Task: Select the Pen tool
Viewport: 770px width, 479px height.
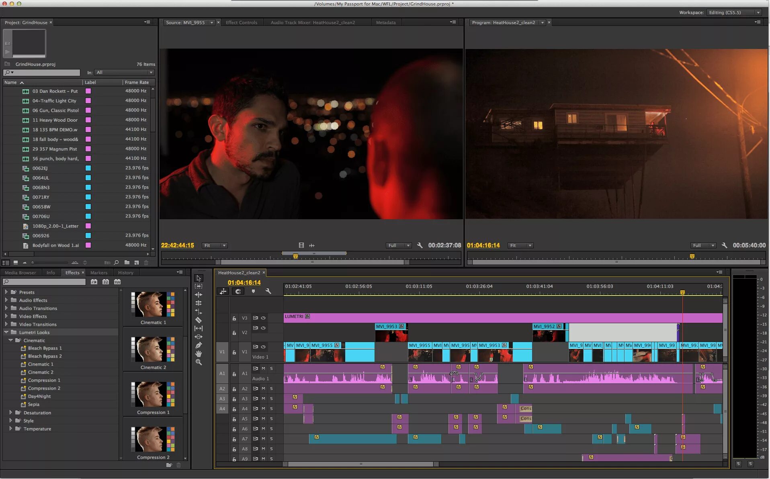Action: [x=199, y=345]
